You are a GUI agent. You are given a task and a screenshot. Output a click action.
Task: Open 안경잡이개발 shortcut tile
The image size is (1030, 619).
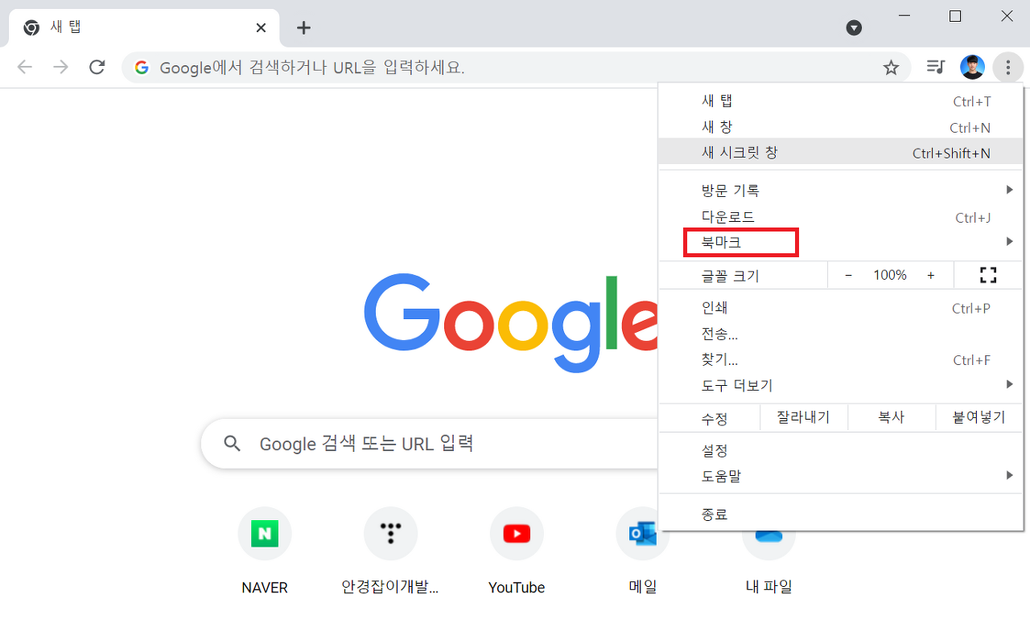pyautogui.click(x=390, y=551)
